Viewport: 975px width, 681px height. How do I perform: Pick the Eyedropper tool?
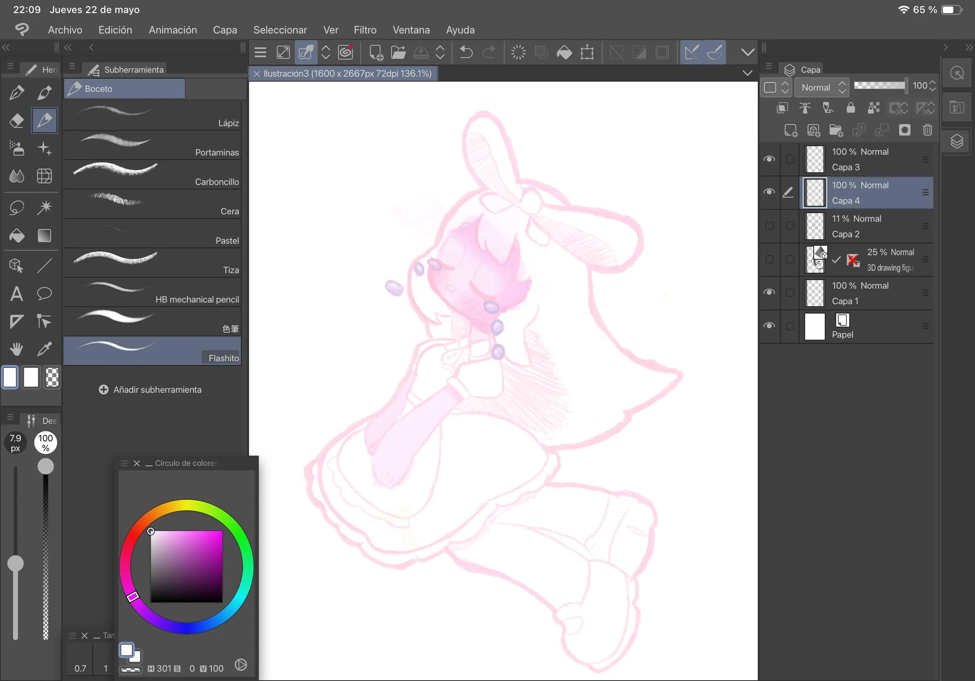tap(45, 348)
